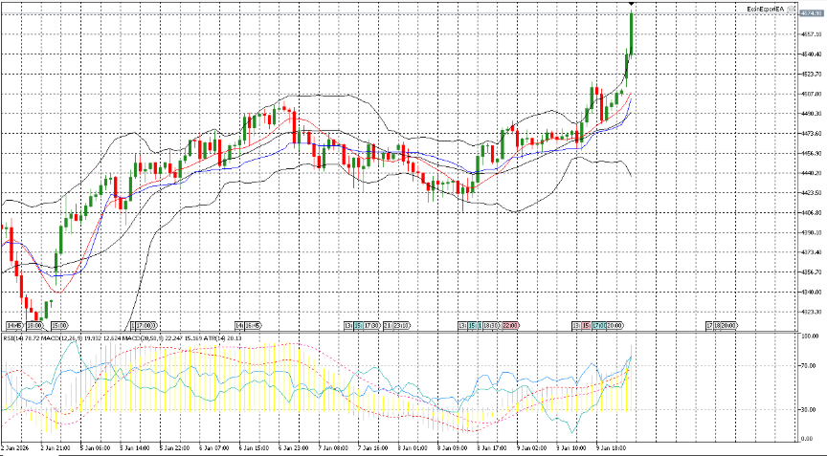Click the 6 Jan 23:00 time label
827x456 pixels.
coord(291,446)
